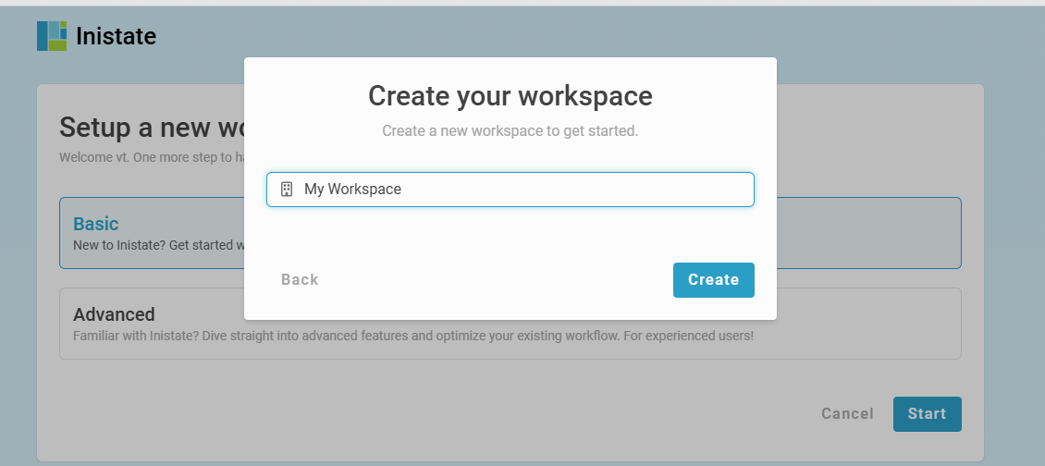This screenshot has width=1045, height=466.
Task: Click the Advanced option title text
Action: tap(114, 314)
